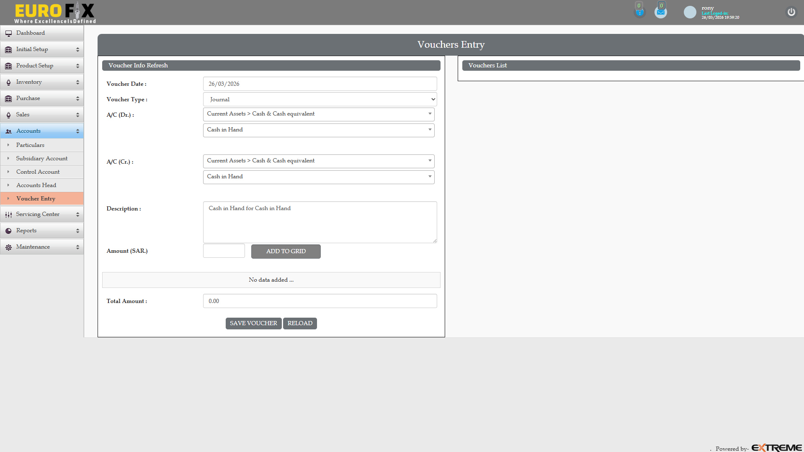804x452 pixels.
Task: Expand the Sales menu section
Action: pos(42,114)
